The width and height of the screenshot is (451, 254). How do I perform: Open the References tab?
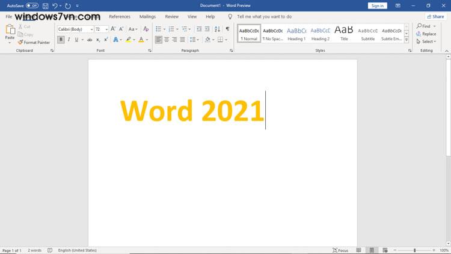120,17
